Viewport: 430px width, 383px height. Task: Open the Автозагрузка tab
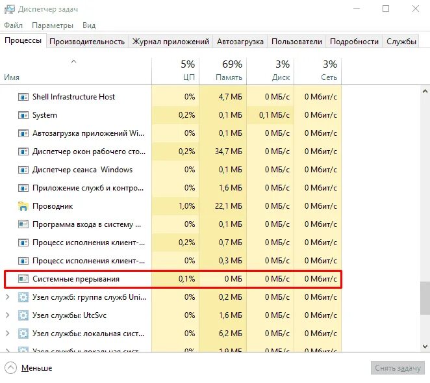coord(240,42)
